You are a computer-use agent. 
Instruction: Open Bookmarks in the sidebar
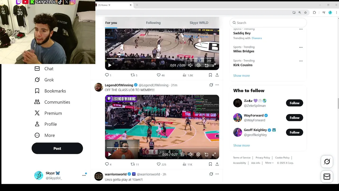(50, 91)
